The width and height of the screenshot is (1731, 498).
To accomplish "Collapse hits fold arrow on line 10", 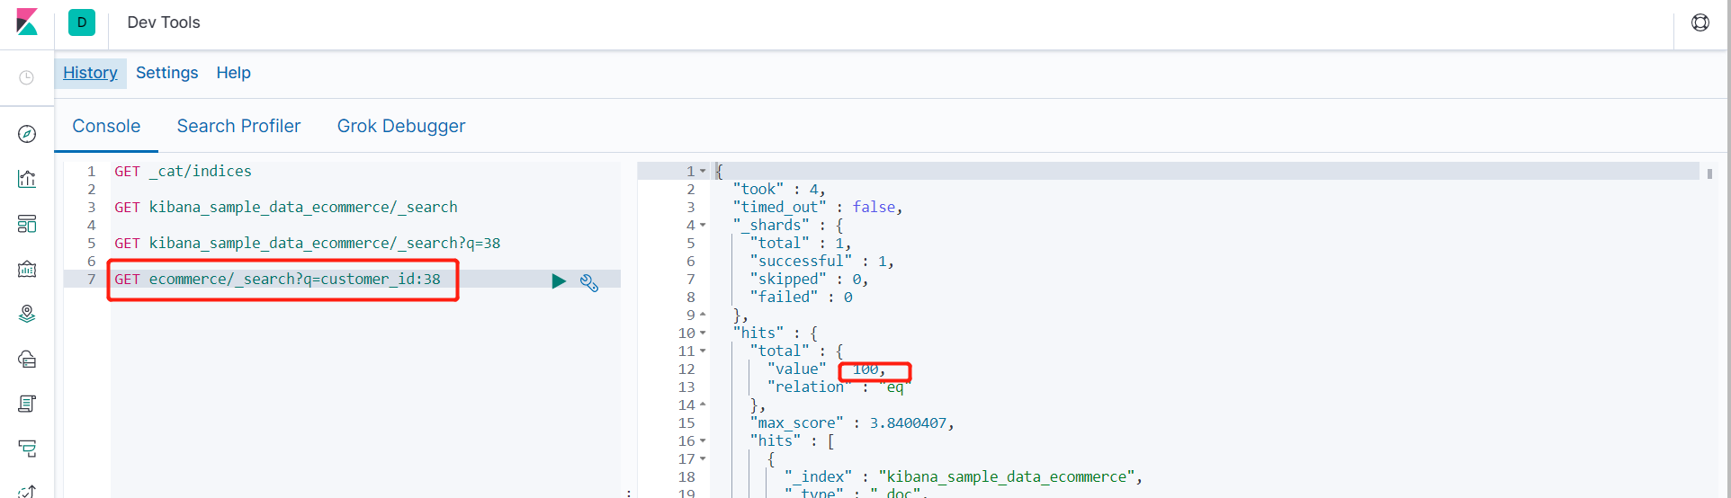I will click(703, 333).
